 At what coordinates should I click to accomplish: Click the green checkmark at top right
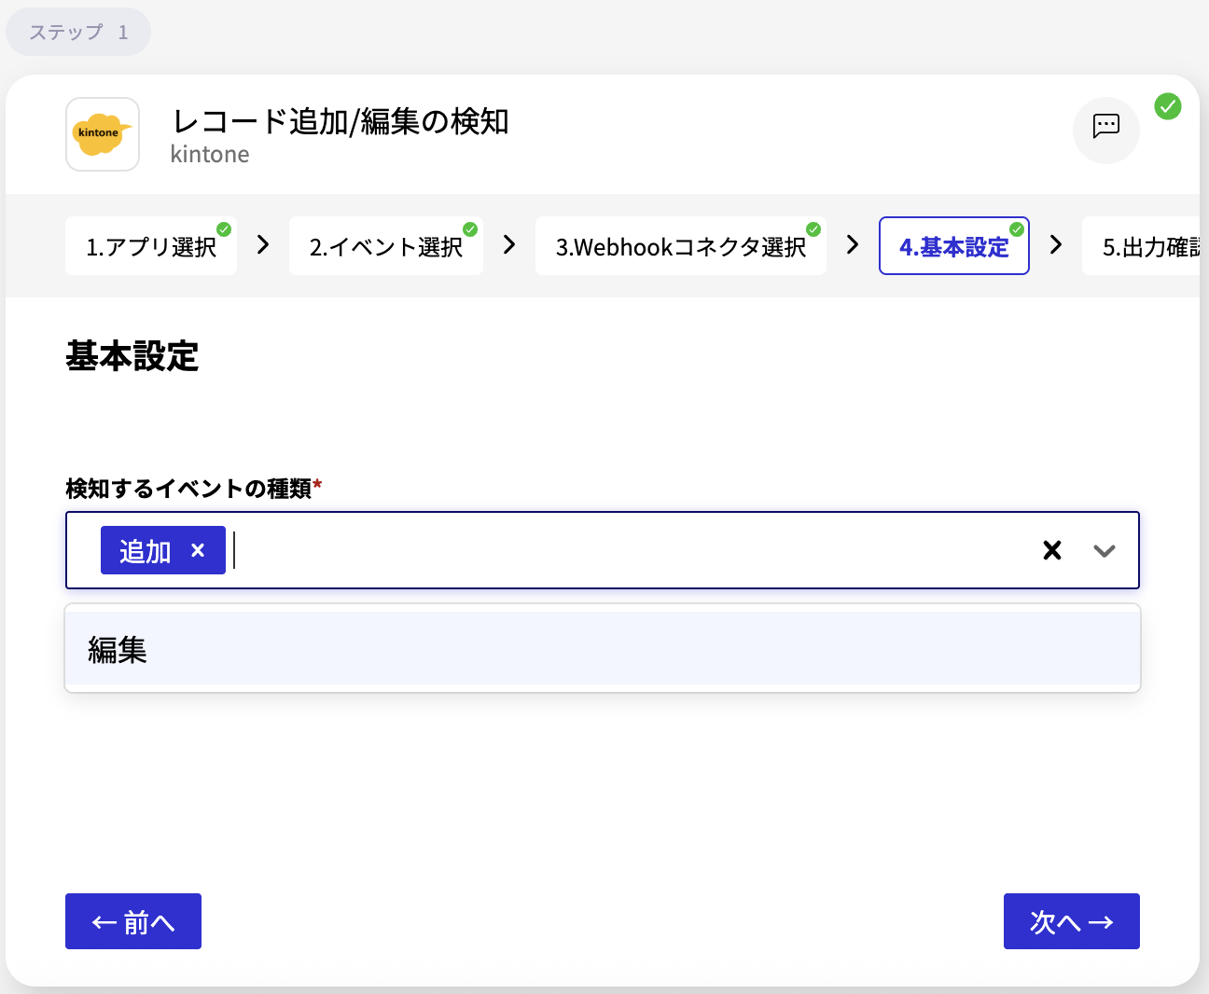tap(1167, 107)
